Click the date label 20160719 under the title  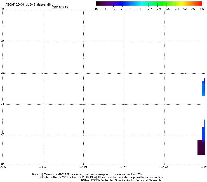click(x=61, y=7)
